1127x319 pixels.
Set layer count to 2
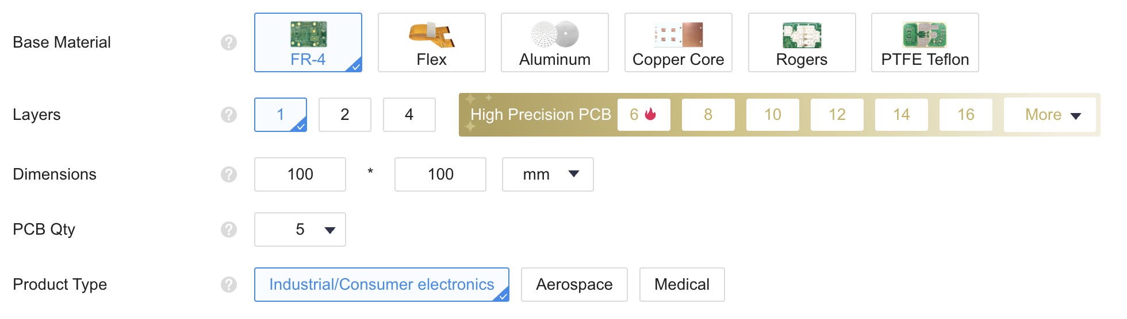[x=344, y=115]
